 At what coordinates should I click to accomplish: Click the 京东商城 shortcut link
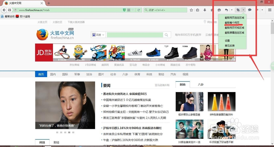coord(75,65)
